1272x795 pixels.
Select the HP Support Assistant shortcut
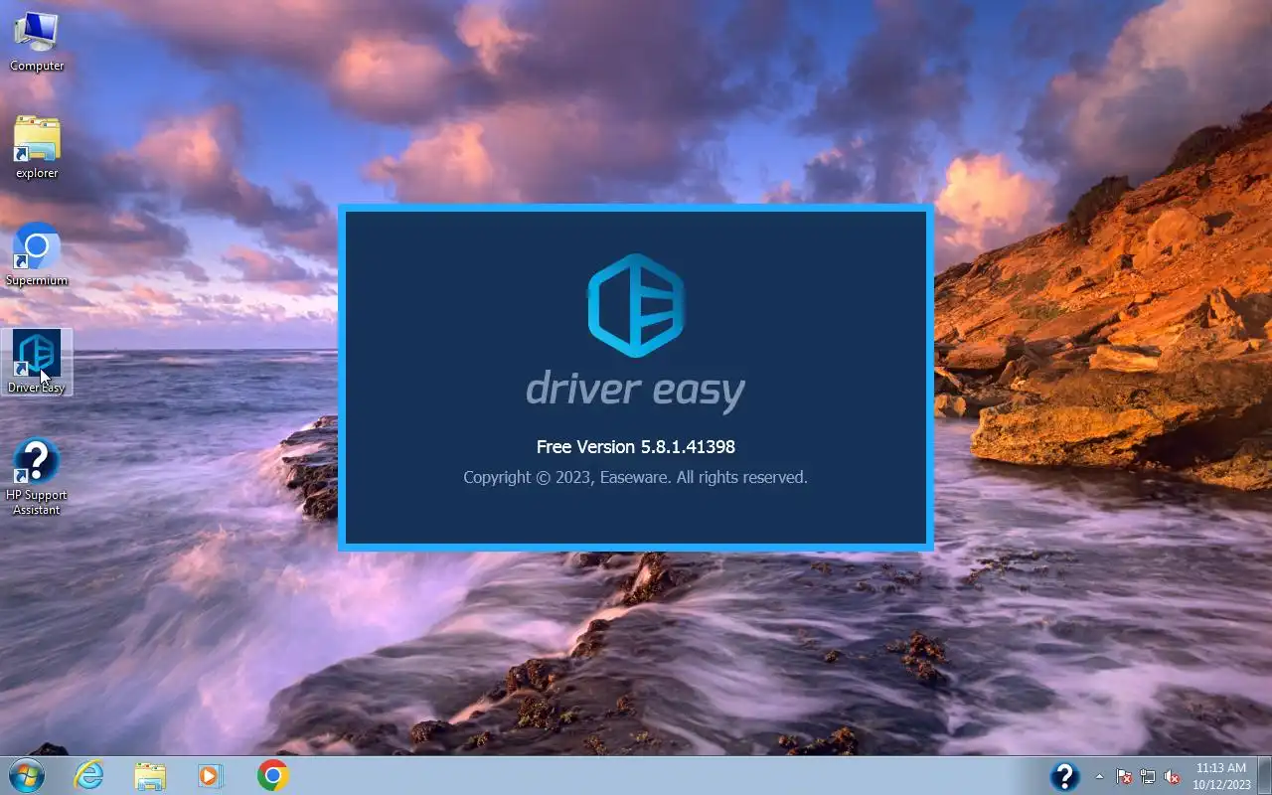pos(37,478)
